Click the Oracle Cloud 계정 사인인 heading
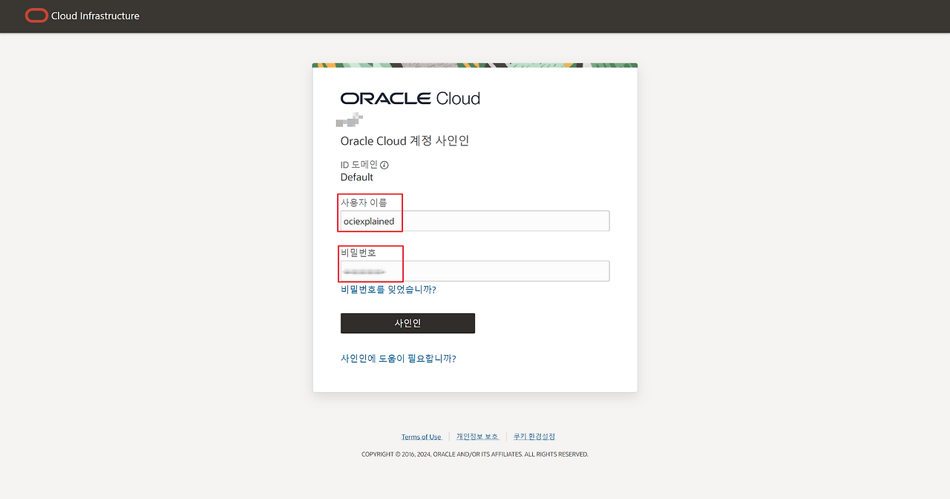The image size is (950, 499). tap(404, 141)
